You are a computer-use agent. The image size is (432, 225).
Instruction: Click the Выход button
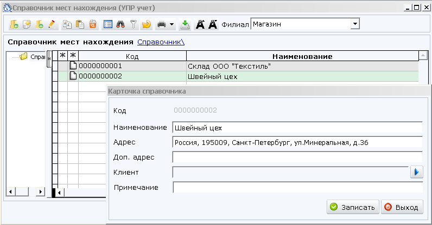(402, 207)
